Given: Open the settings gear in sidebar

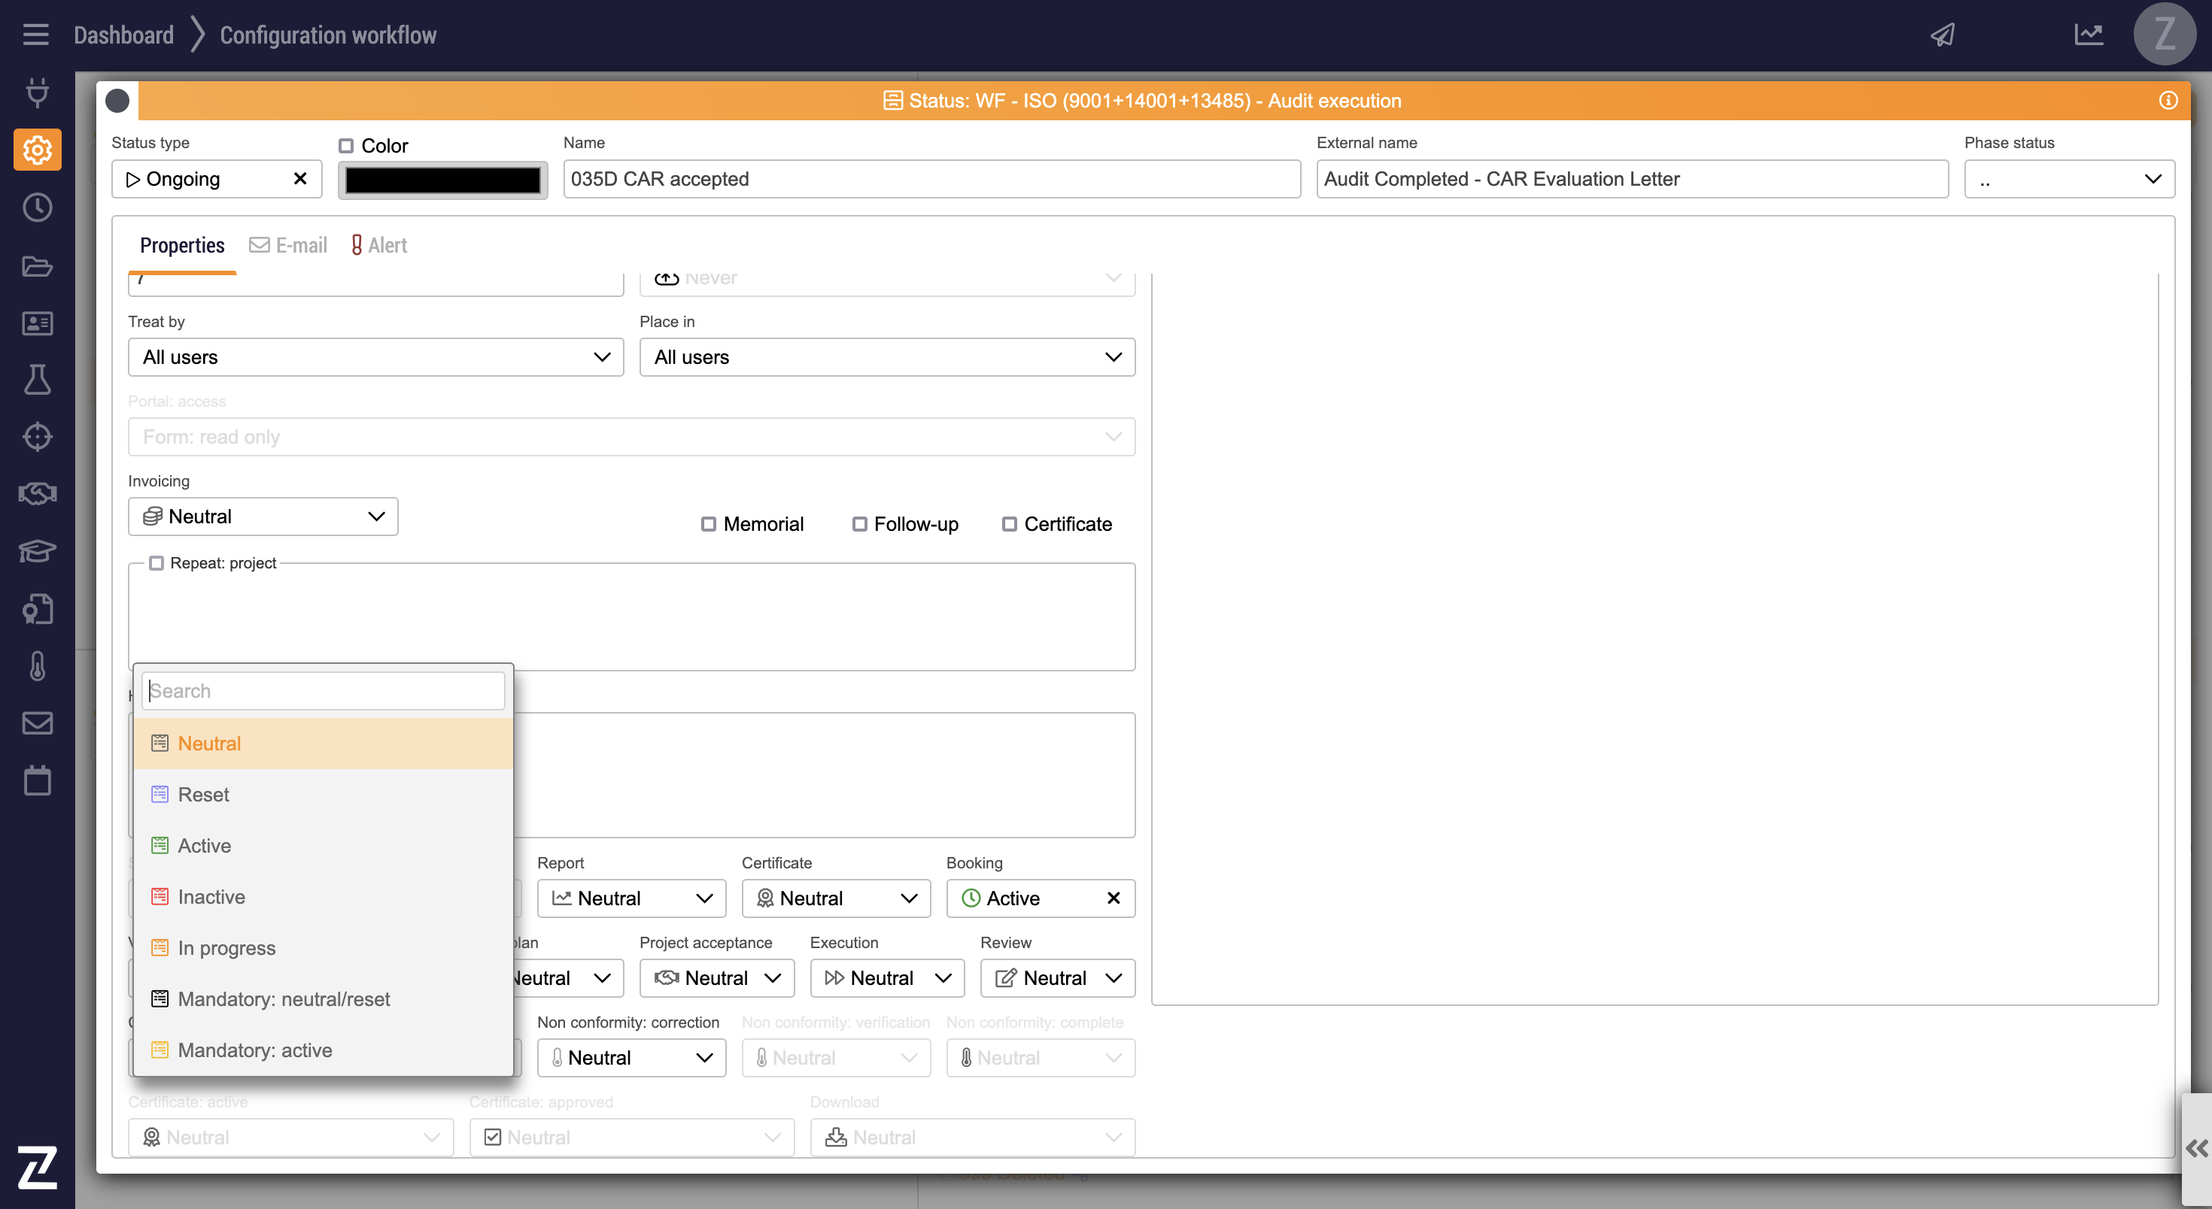Looking at the screenshot, I should (x=37, y=150).
